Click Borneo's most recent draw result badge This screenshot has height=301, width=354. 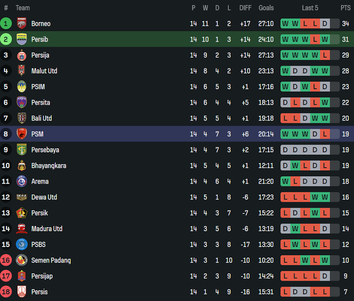(x=324, y=24)
